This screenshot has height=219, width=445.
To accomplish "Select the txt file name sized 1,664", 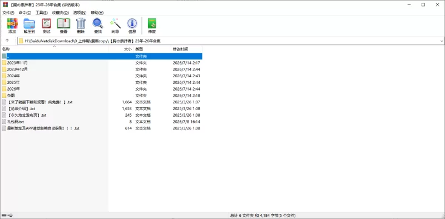I will [x=39, y=102].
